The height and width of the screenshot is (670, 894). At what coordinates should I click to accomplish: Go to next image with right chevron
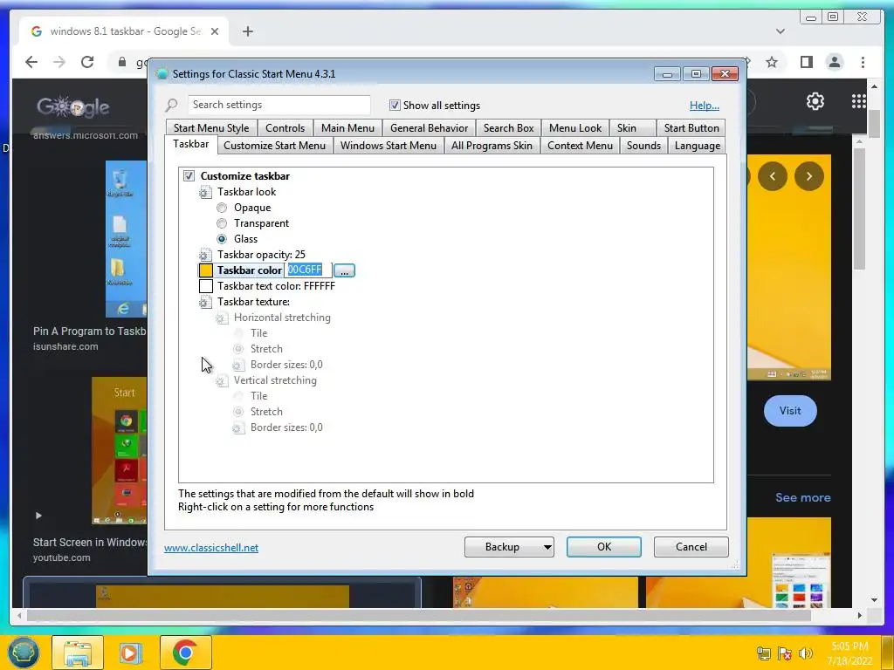pyautogui.click(x=809, y=176)
